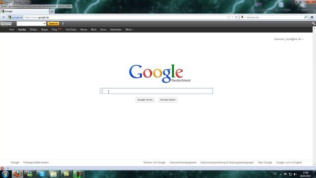Open the toolbar search box dropdown arrow

(44, 24)
